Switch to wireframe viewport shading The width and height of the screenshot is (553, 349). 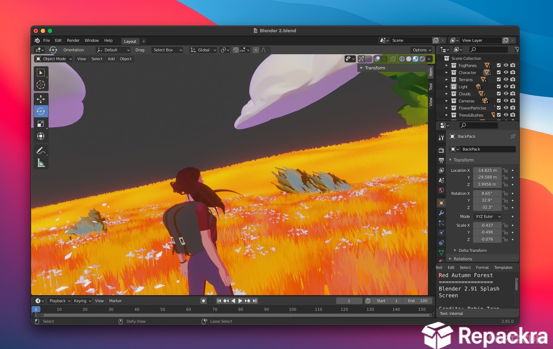[402, 59]
